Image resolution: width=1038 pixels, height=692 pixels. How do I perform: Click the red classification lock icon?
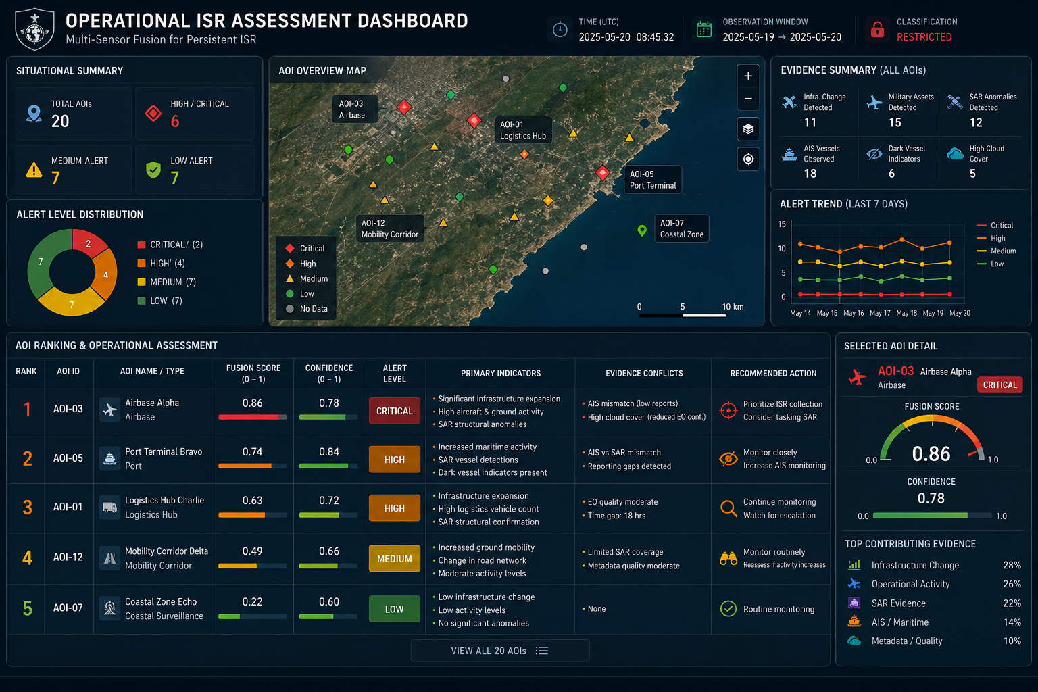[x=877, y=30]
